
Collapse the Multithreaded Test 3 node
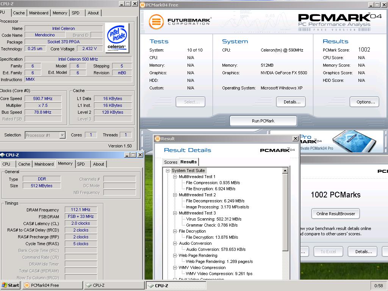[175, 213]
